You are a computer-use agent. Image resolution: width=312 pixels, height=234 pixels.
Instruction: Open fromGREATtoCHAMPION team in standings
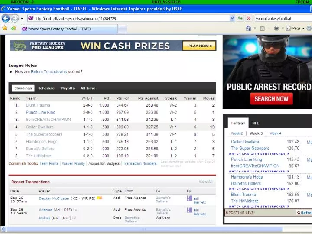pos(49,120)
